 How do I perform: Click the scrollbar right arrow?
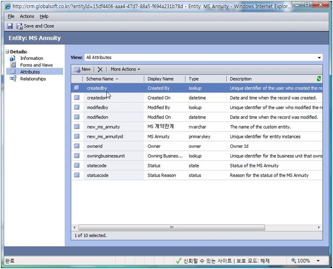(x=319, y=228)
